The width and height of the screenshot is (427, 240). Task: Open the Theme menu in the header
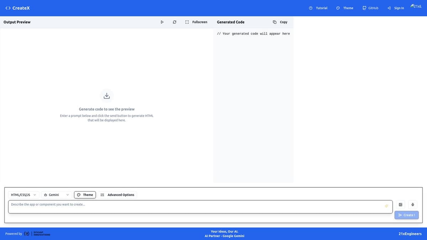pos(345,8)
